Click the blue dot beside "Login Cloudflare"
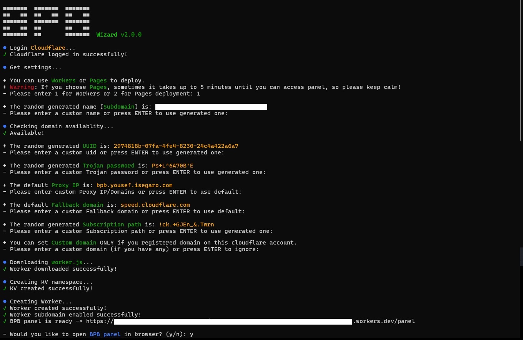The image size is (523, 340). (5, 47)
